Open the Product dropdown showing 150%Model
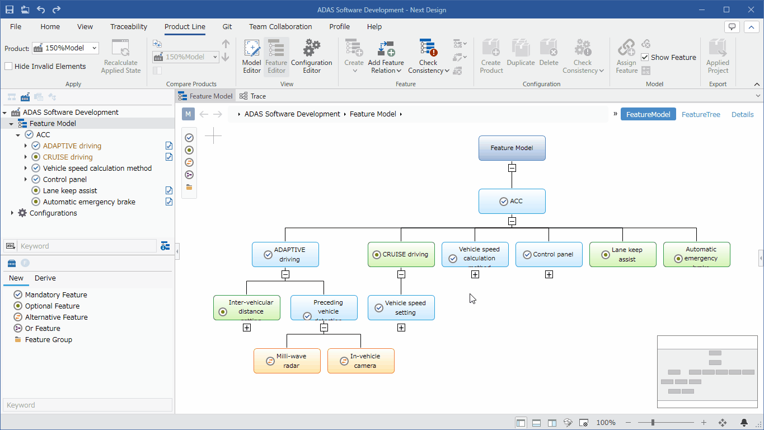Image resolution: width=764 pixels, height=430 pixels. pyautogui.click(x=65, y=48)
